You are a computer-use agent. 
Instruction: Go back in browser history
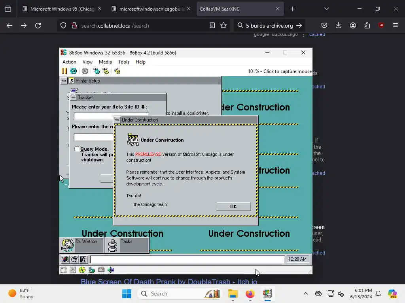click(x=9, y=26)
